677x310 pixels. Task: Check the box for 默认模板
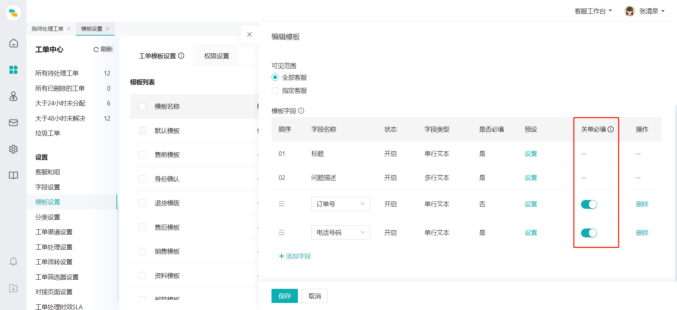pyautogui.click(x=142, y=130)
